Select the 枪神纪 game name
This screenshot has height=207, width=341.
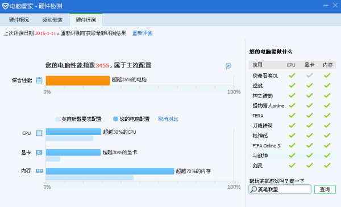(x=260, y=136)
